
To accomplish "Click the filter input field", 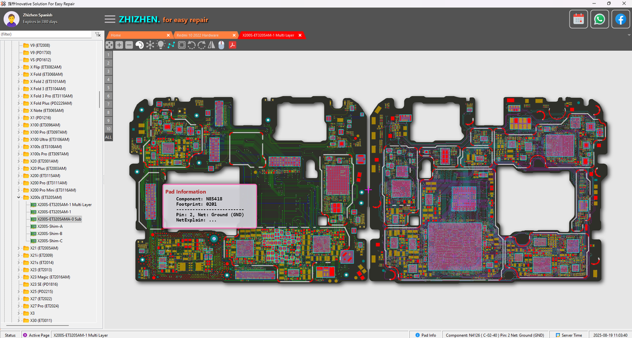I will [x=46, y=35].
